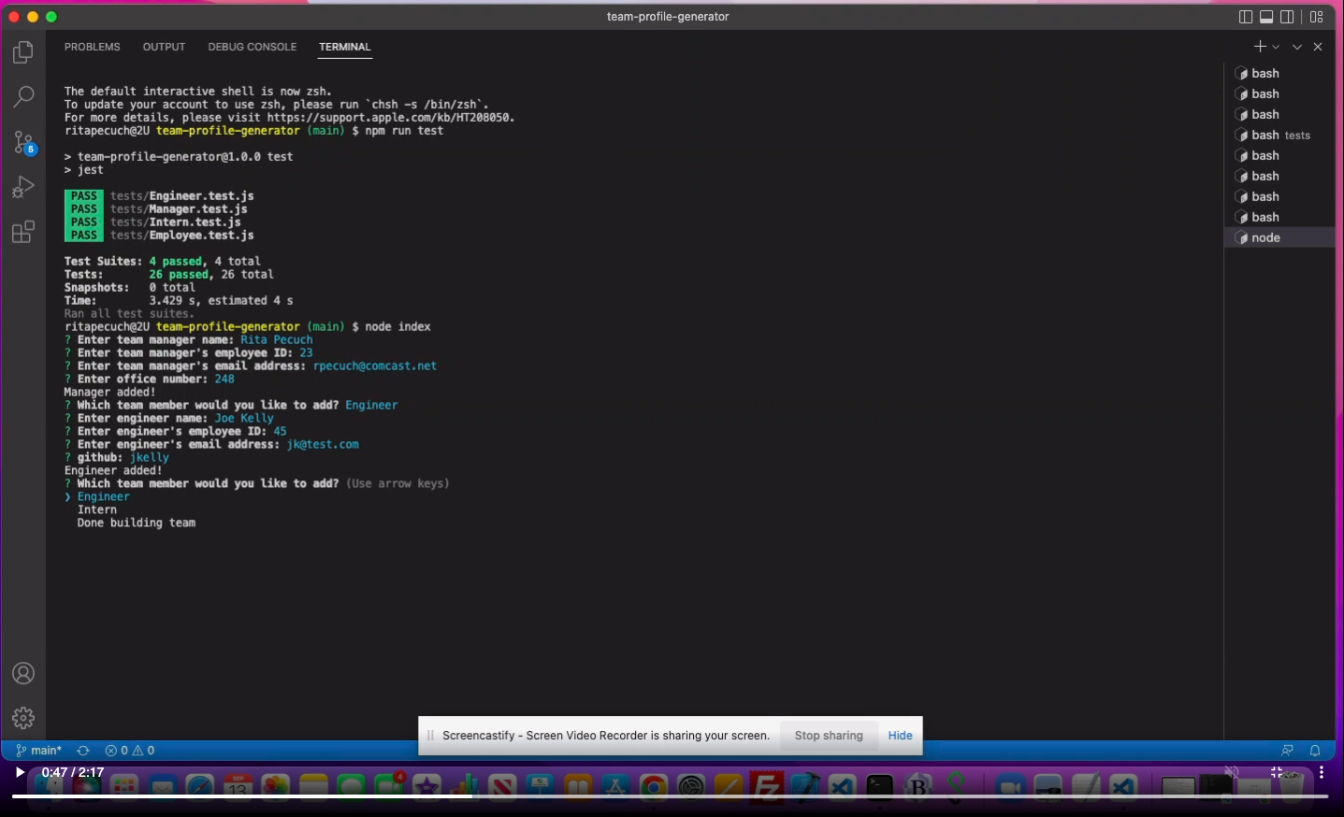Open the launch profile dropdown beside plus
1344x817 pixels.
pos(1276,47)
